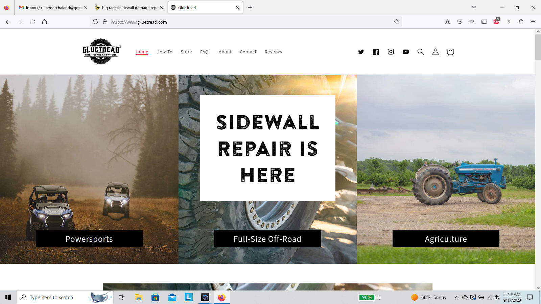Open volume control in system tray
The image size is (541, 304).
[497, 297]
